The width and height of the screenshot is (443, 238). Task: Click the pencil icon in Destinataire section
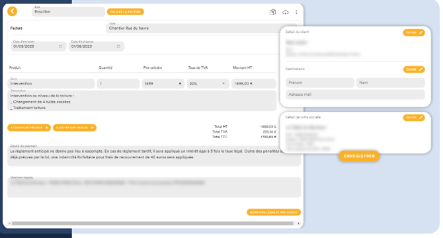click(x=421, y=69)
